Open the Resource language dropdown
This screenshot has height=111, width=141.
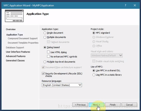click(x=62, y=85)
